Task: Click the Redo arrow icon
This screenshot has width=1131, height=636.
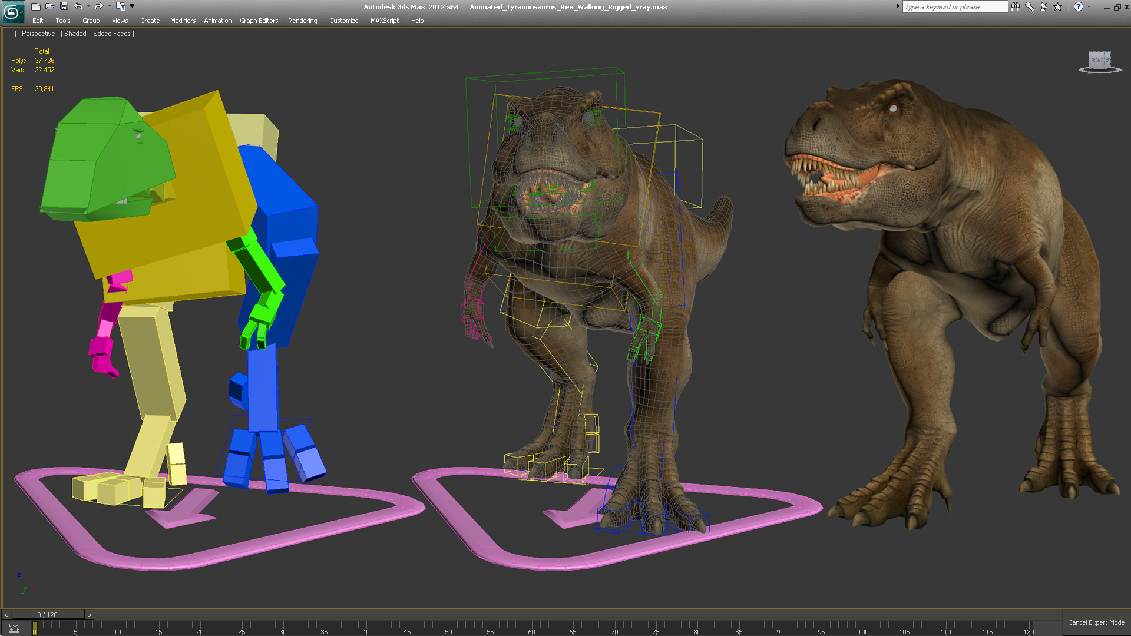Action: 99,6
